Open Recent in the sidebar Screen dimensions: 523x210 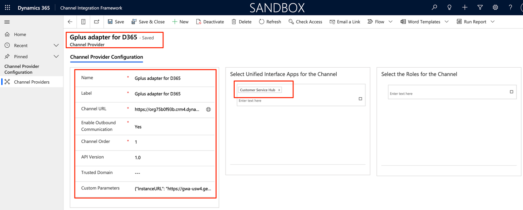click(21, 45)
